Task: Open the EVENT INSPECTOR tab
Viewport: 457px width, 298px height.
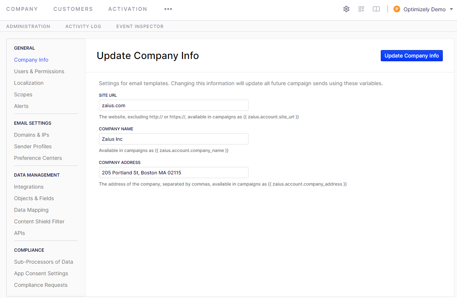Action: point(140,26)
